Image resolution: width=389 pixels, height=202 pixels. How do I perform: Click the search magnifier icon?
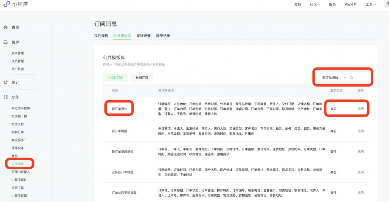coord(351,77)
